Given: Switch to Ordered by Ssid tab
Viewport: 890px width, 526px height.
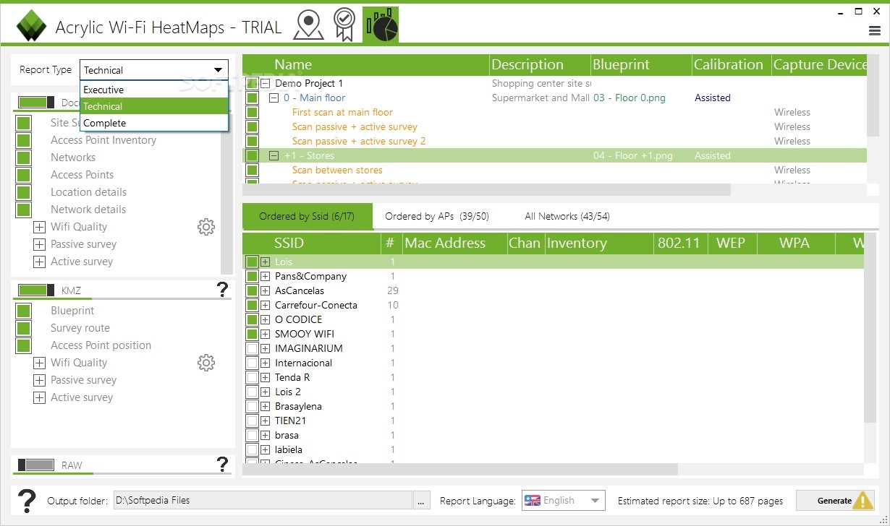Looking at the screenshot, I should pyautogui.click(x=307, y=216).
